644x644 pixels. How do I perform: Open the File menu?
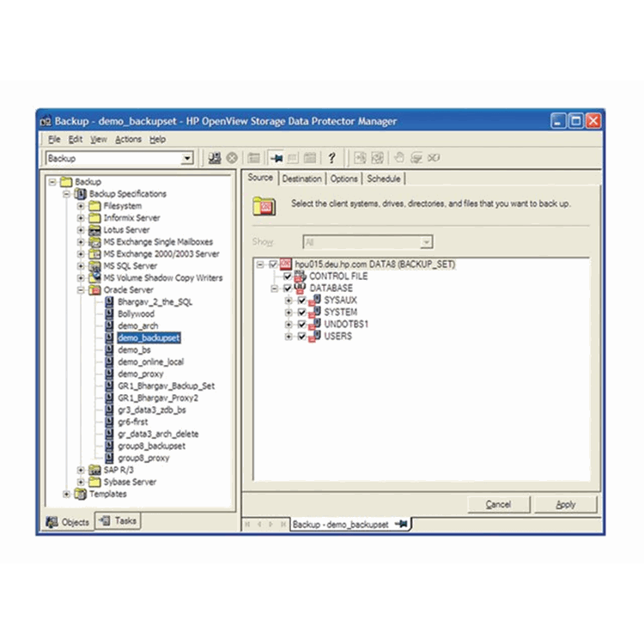click(54, 139)
